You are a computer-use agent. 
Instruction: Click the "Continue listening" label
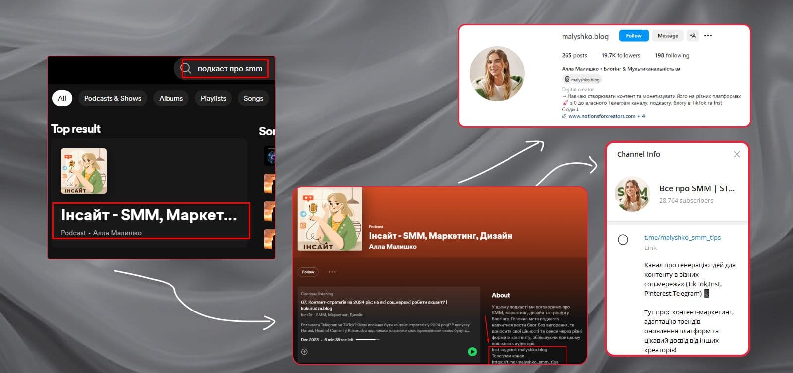point(317,294)
